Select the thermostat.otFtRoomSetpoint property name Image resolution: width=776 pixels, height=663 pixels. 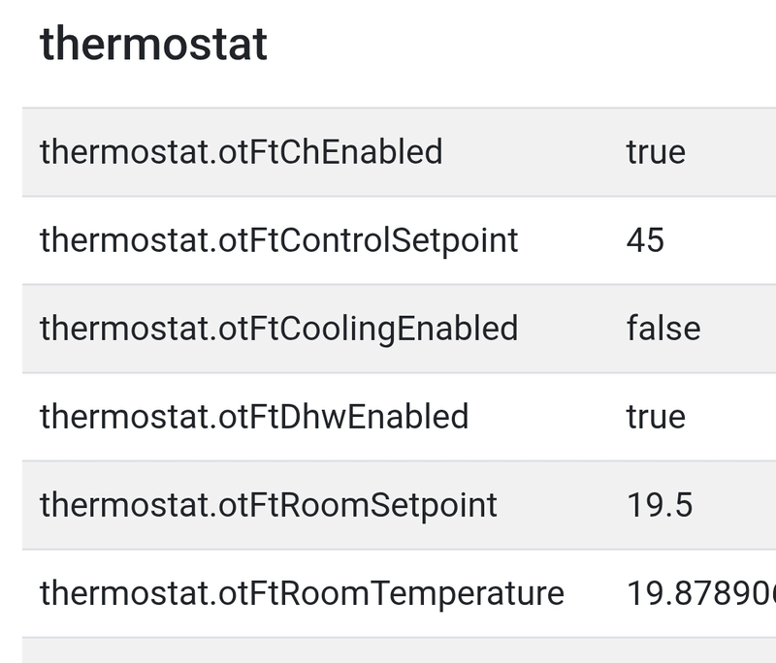(x=268, y=505)
